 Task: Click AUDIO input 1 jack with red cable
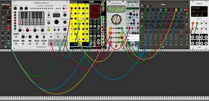tap(193, 23)
